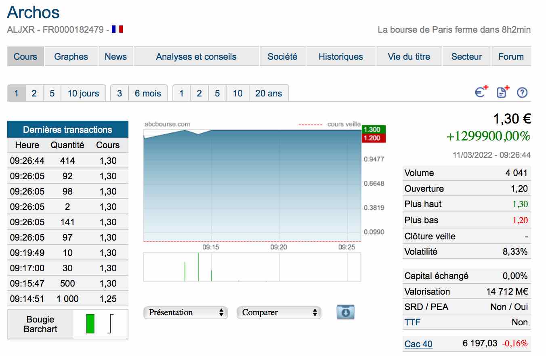This screenshot has width=546, height=356.
Task: Go to the Forum tab
Action: pos(511,57)
